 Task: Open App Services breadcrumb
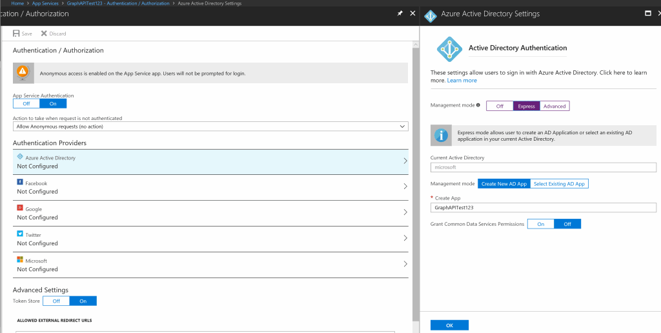45,3
